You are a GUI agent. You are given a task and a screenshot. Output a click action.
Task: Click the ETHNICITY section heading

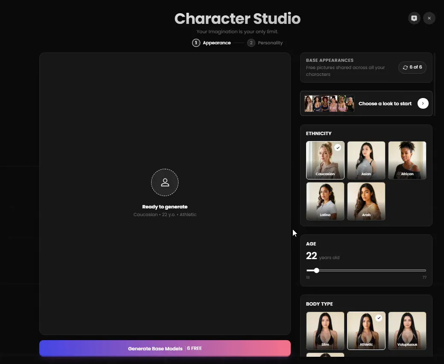(x=318, y=133)
